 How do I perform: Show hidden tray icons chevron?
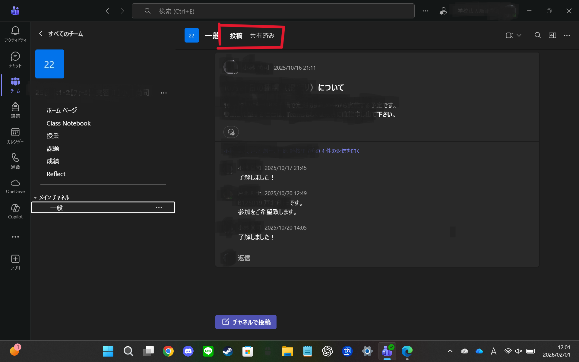pyautogui.click(x=450, y=351)
